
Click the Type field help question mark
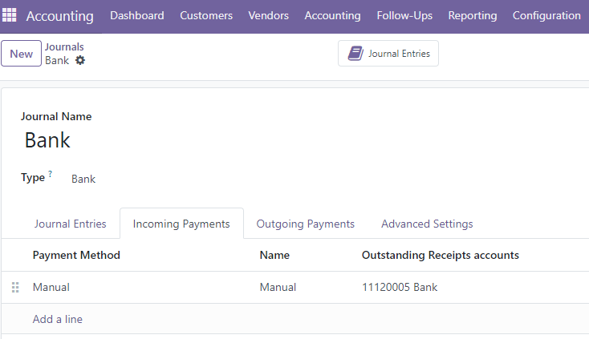[x=50, y=173]
